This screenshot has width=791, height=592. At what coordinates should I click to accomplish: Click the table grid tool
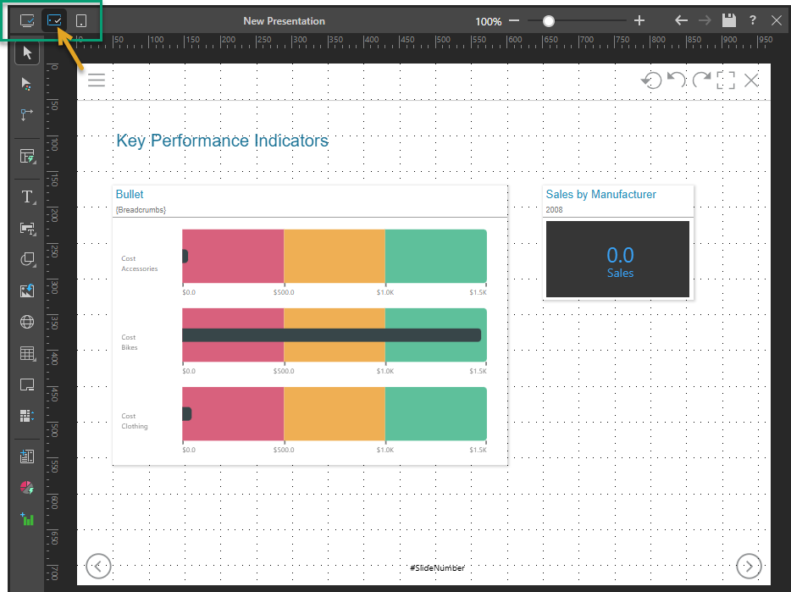coord(27,353)
